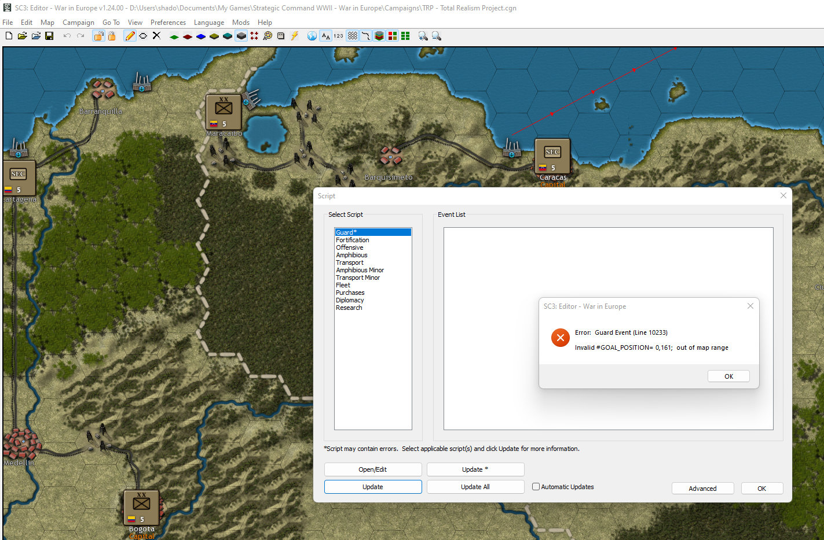Click the Redo arrow icon
Viewport: 824px width, 540px height.
point(80,36)
